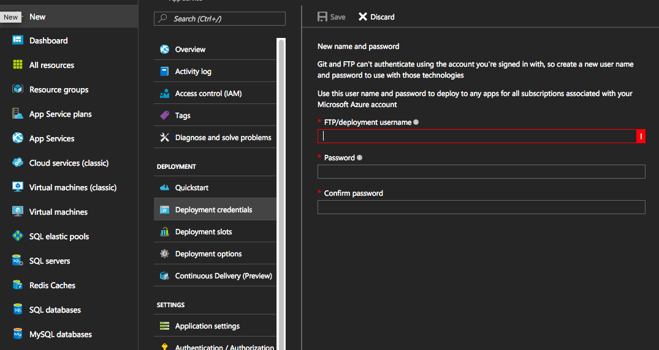Click the SQL servers icon
Viewport: 659px width, 350px height.
[x=18, y=260]
